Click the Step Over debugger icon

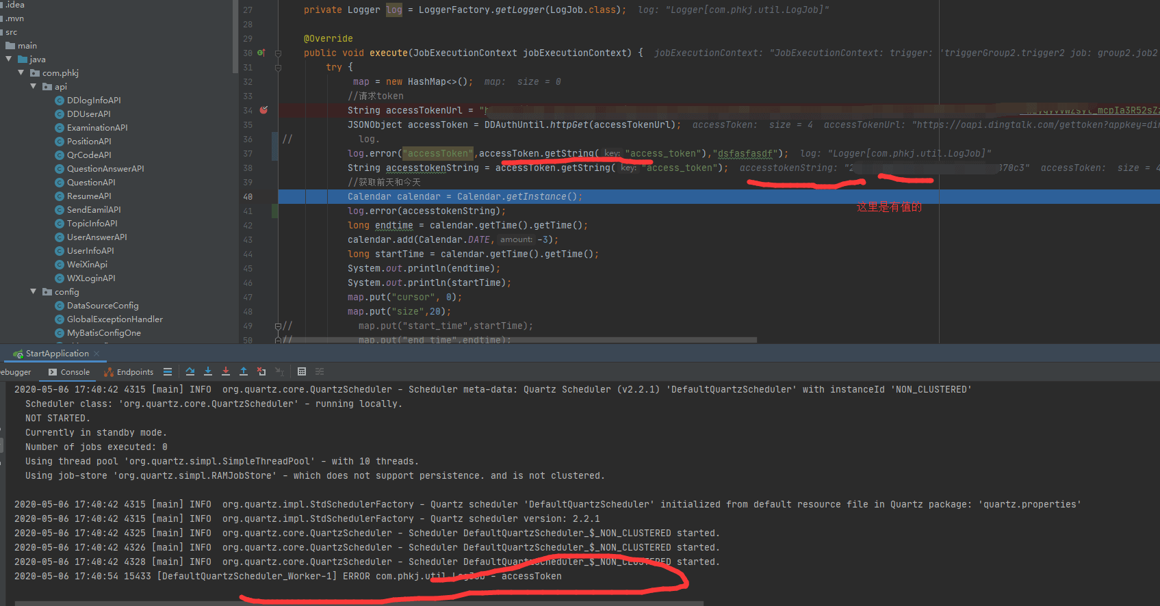click(190, 371)
